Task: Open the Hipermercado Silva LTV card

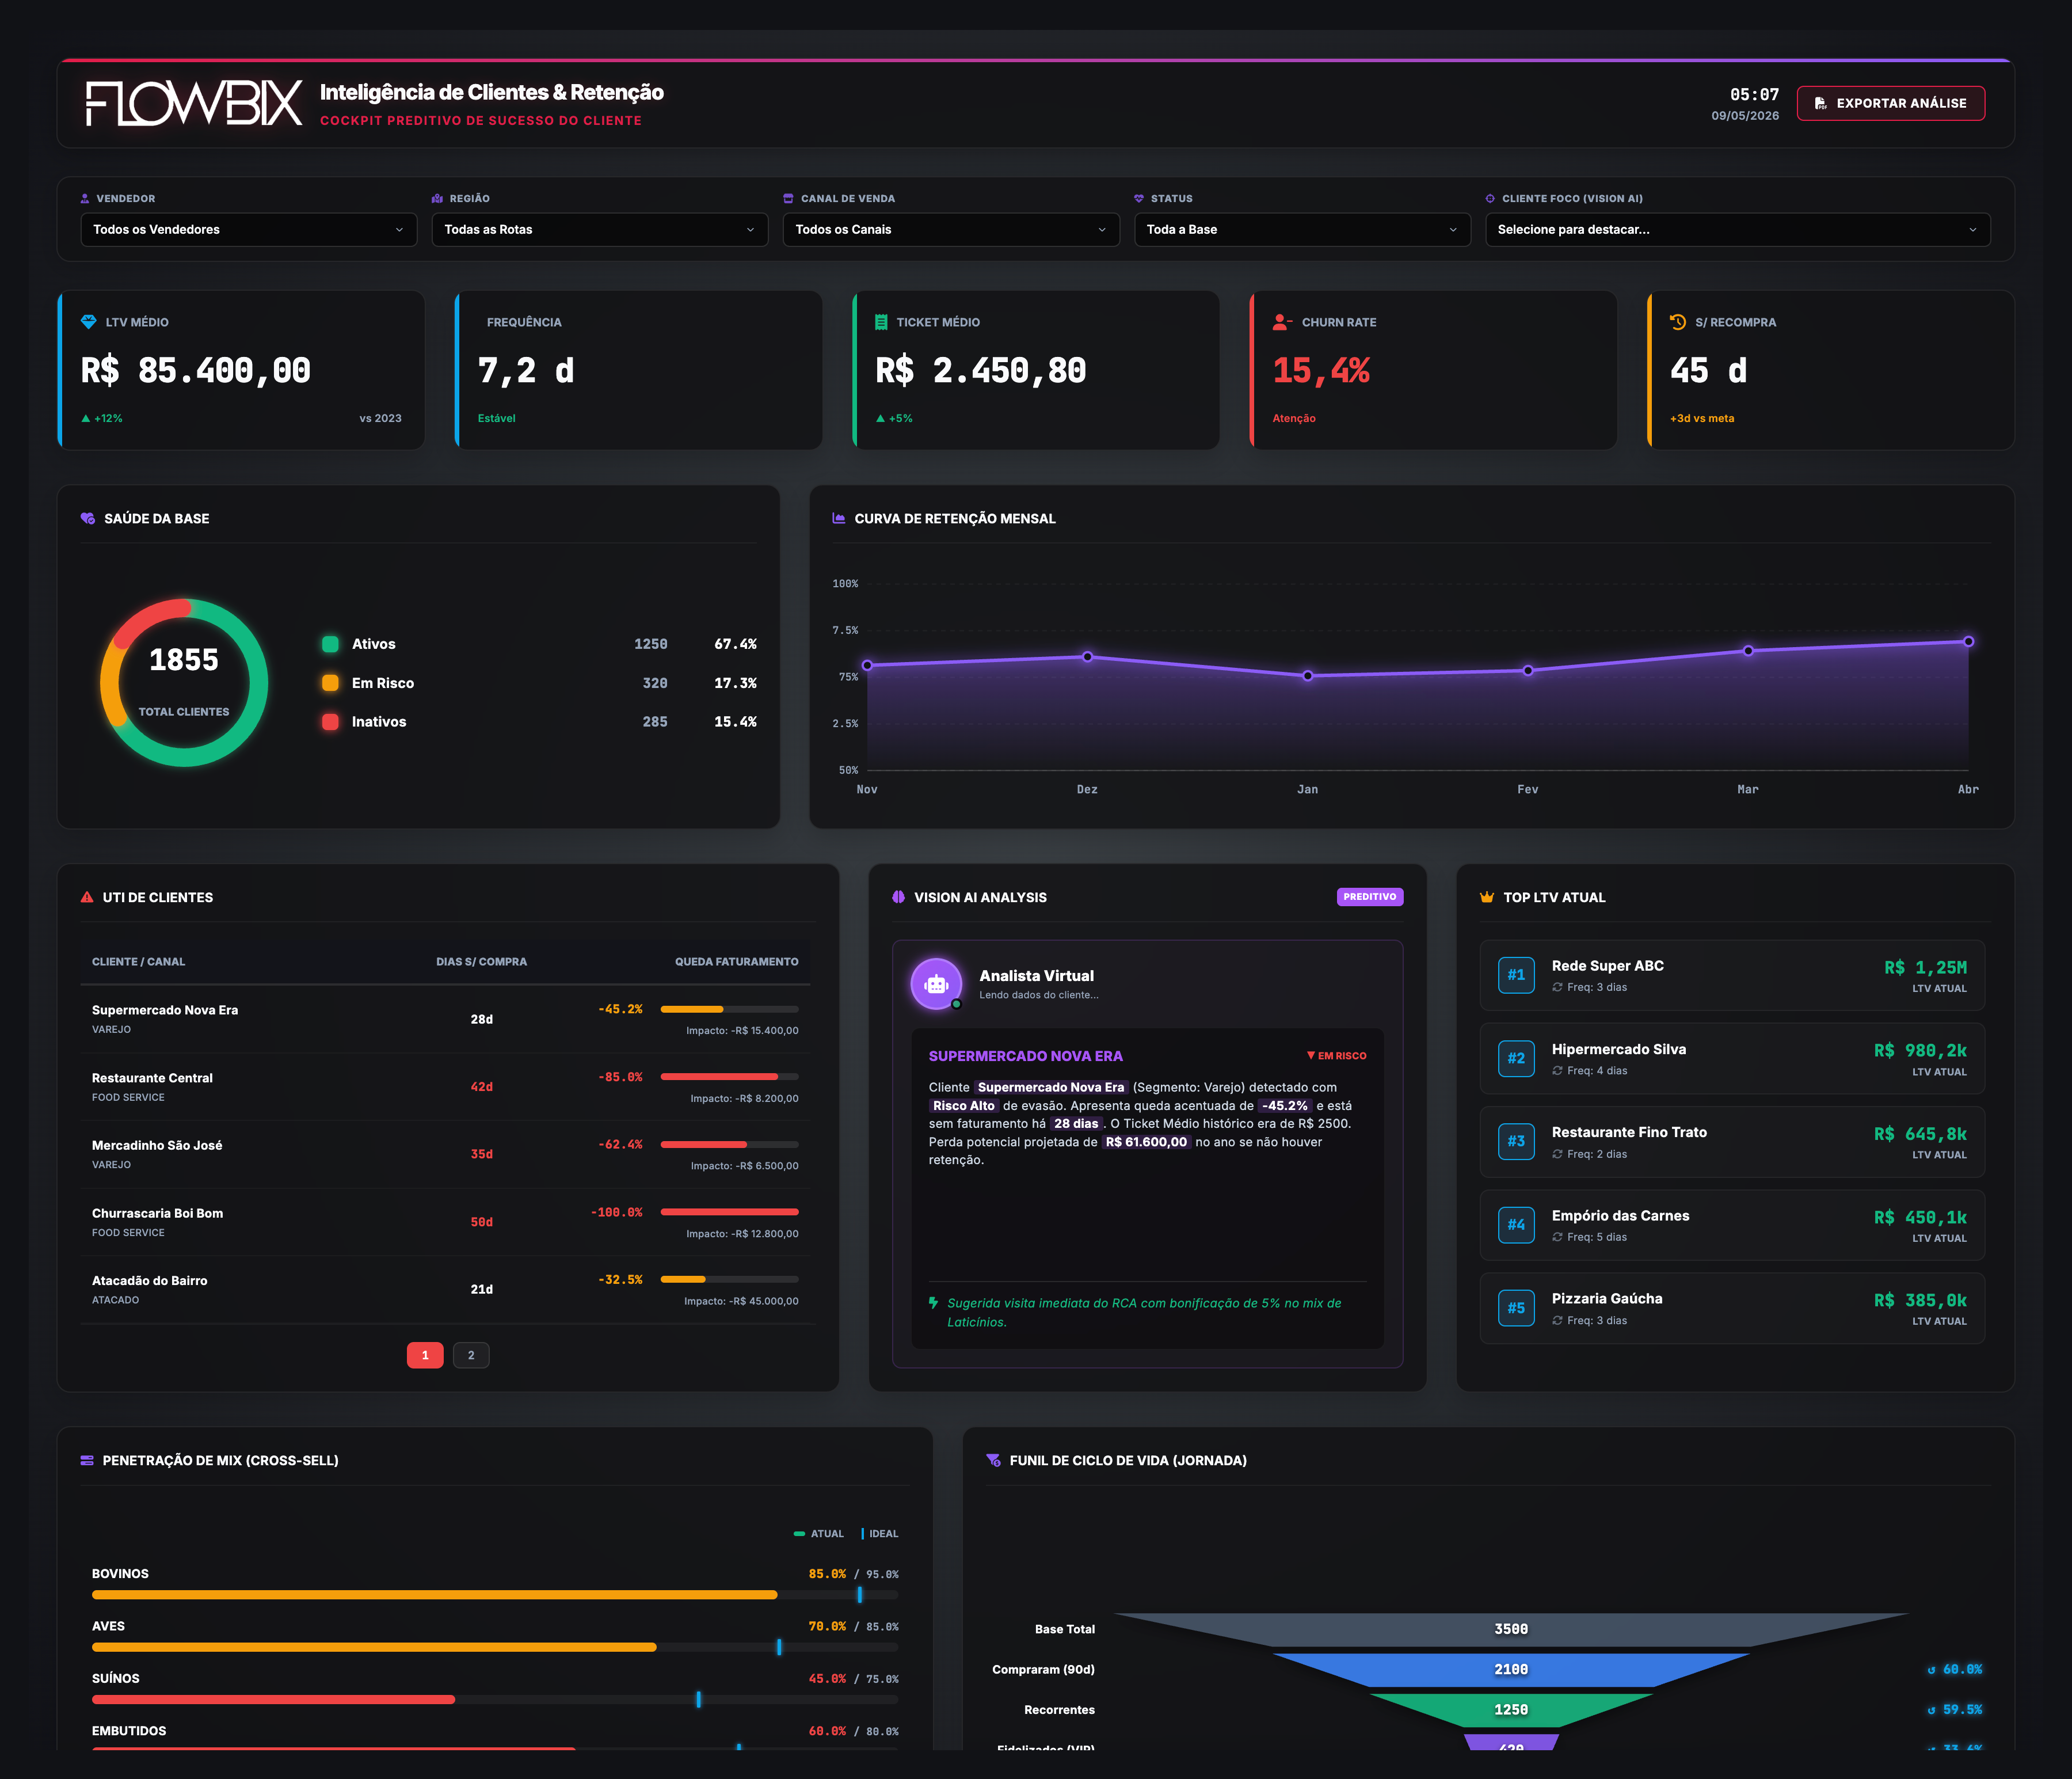Action: pos(1732,1059)
